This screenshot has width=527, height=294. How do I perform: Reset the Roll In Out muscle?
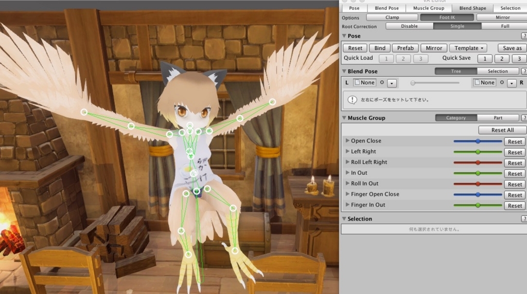[x=515, y=184]
